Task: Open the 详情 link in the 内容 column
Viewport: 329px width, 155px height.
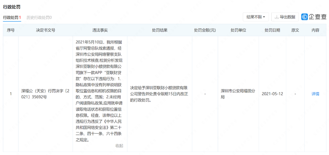Action: pyautogui.click(x=315, y=94)
